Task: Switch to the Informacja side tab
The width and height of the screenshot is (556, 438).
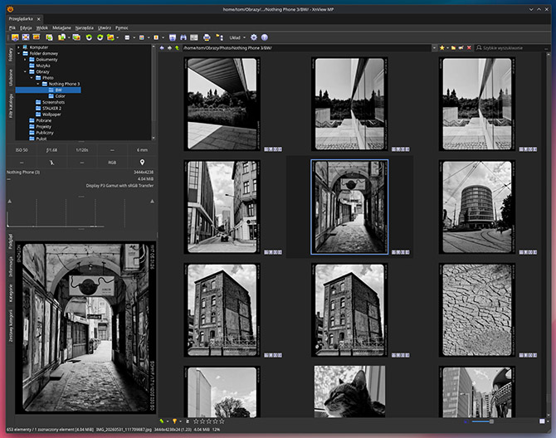Action: (11, 268)
